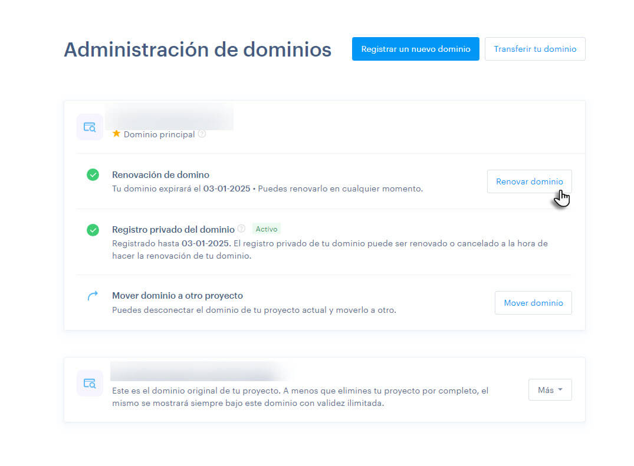Click the green Activo status badge
Screen dimensions: 634x466
point(267,229)
